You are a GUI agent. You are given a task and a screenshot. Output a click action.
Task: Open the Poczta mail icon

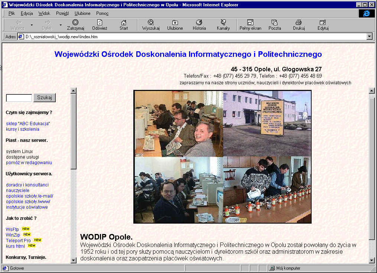pos(274,23)
